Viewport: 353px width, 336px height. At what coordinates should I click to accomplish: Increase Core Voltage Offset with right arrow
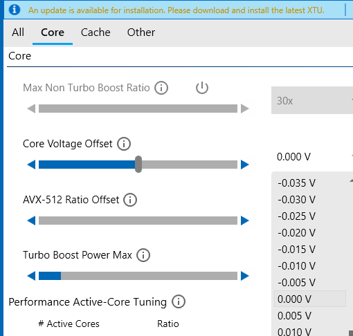pyautogui.click(x=245, y=165)
